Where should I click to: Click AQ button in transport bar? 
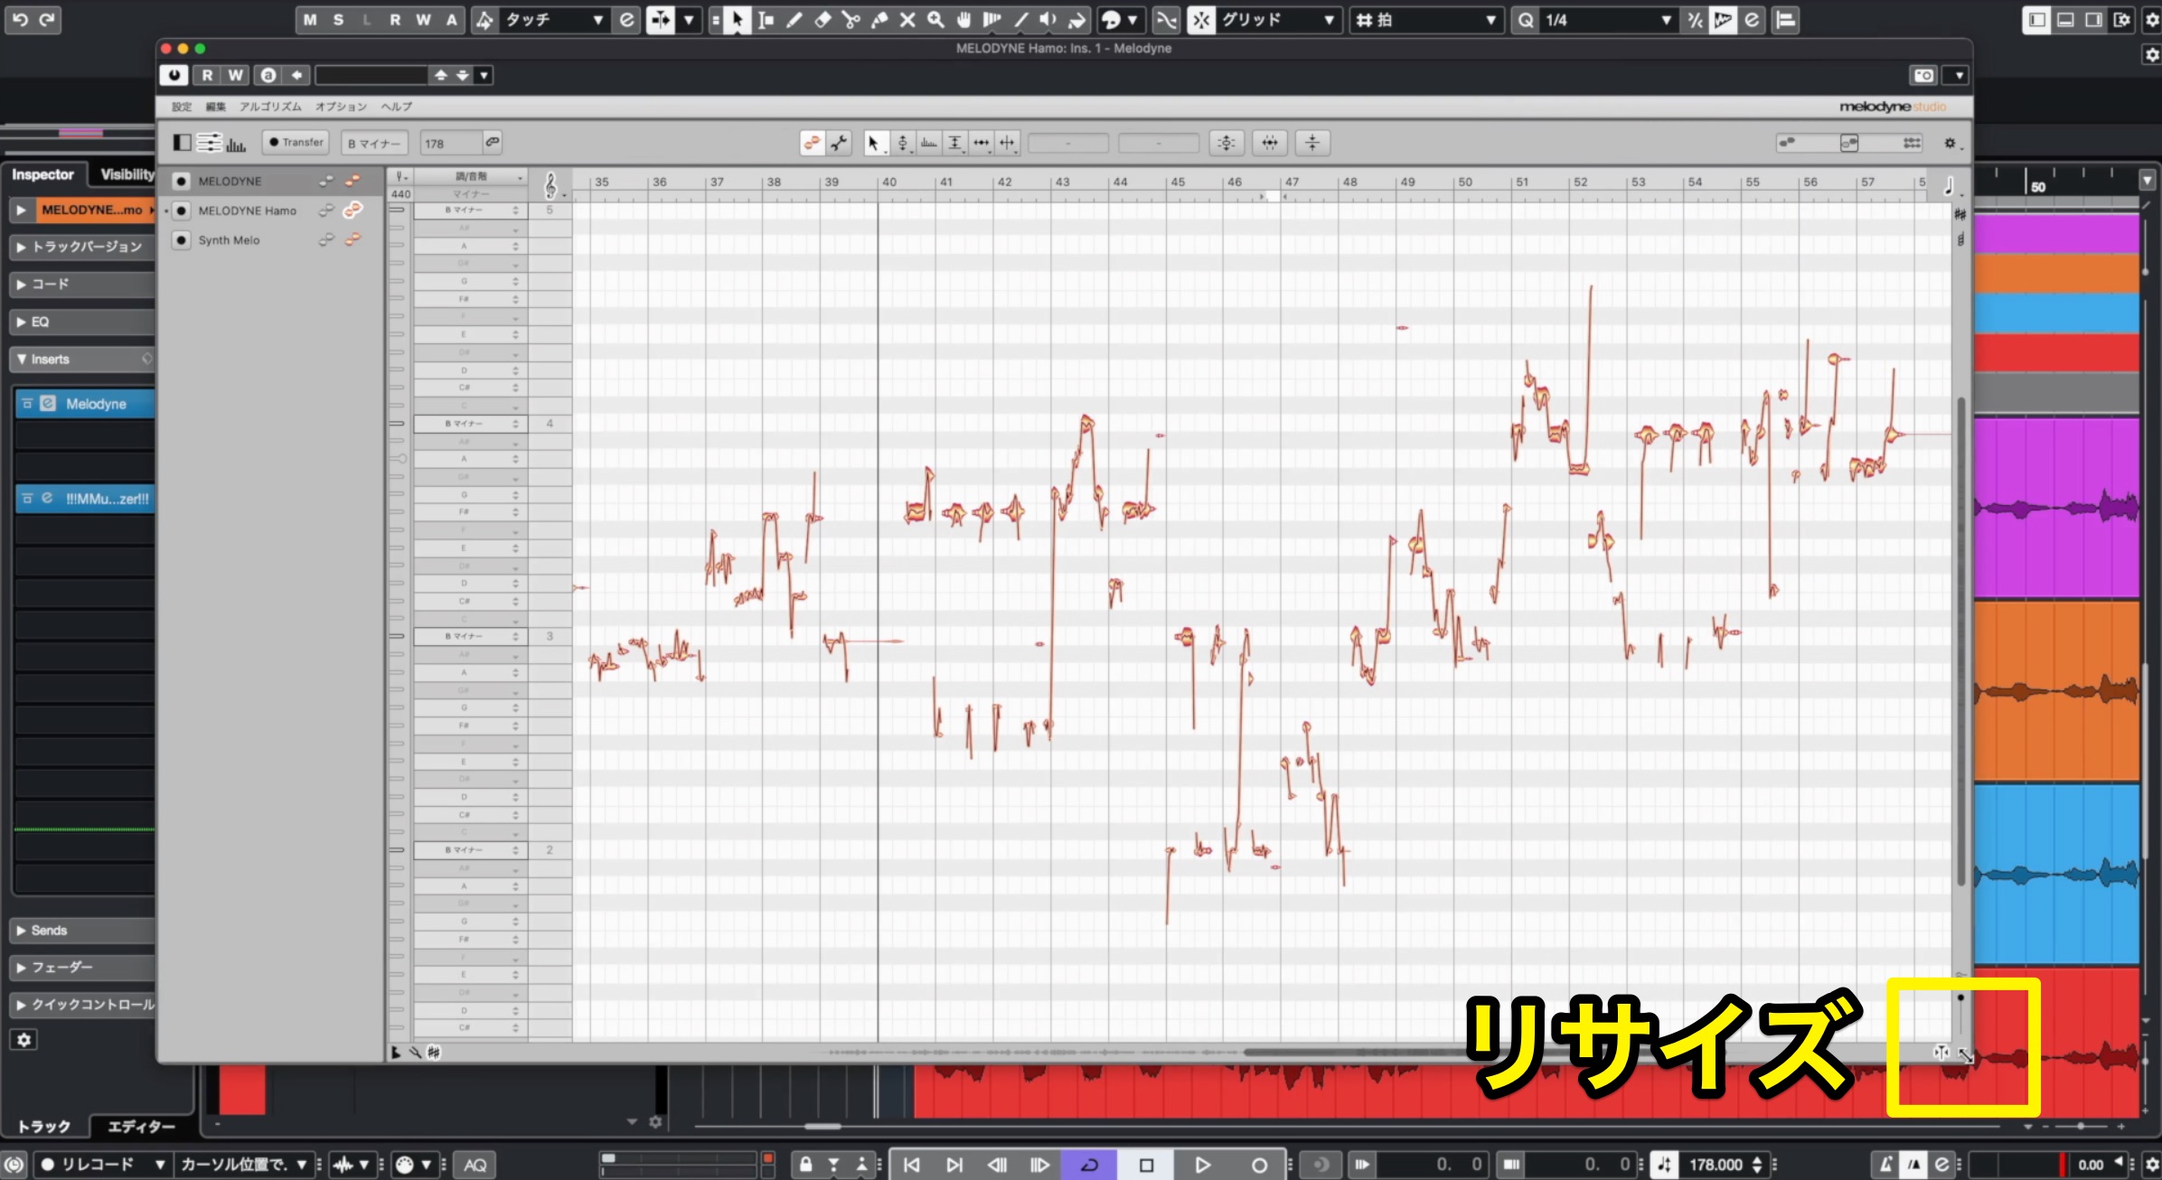tap(475, 1165)
